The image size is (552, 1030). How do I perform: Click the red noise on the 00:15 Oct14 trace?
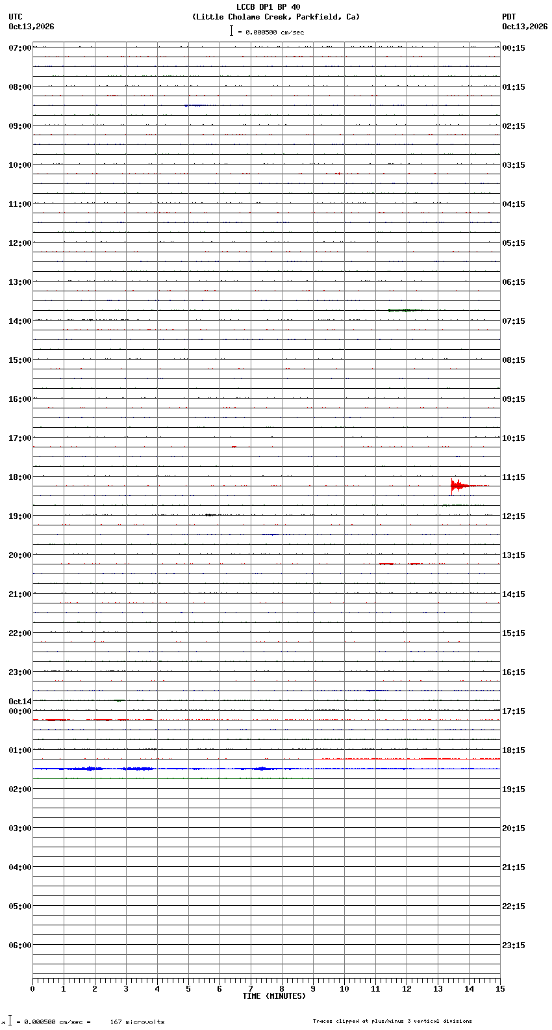[81, 720]
